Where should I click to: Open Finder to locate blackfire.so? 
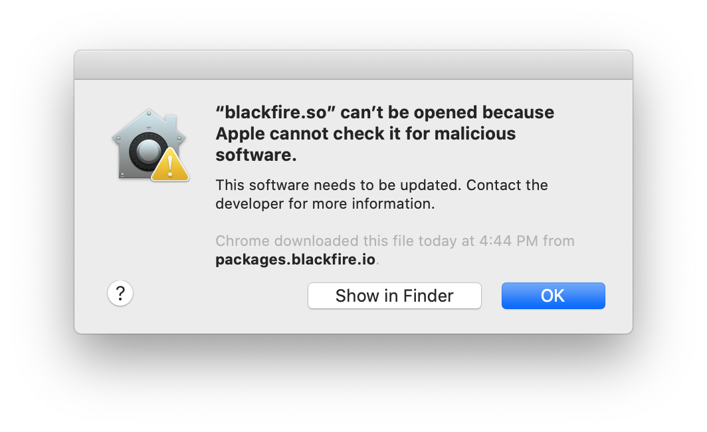pos(394,295)
